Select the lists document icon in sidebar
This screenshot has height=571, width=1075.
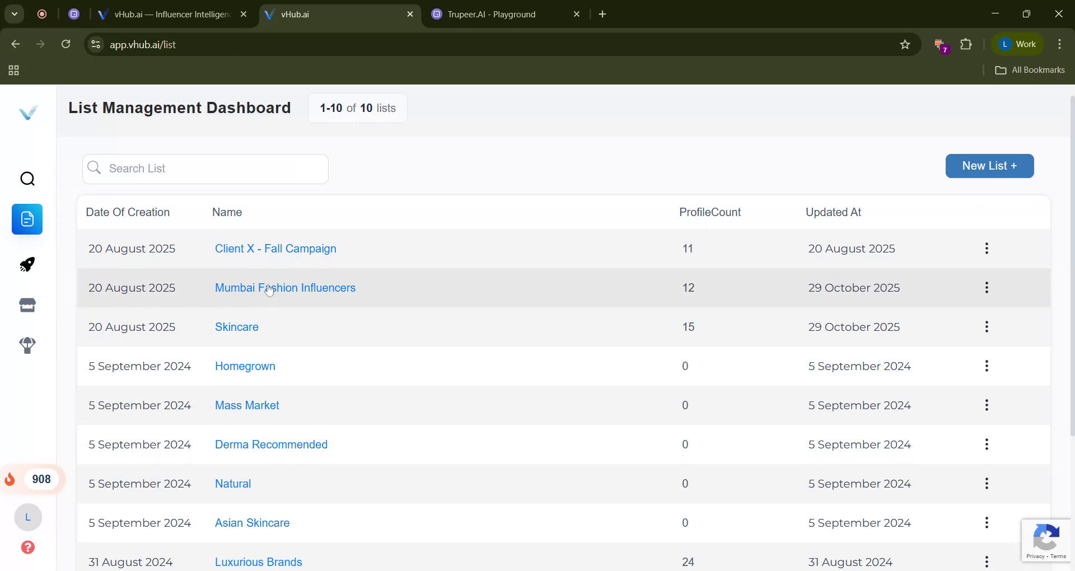pyautogui.click(x=27, y=219)
